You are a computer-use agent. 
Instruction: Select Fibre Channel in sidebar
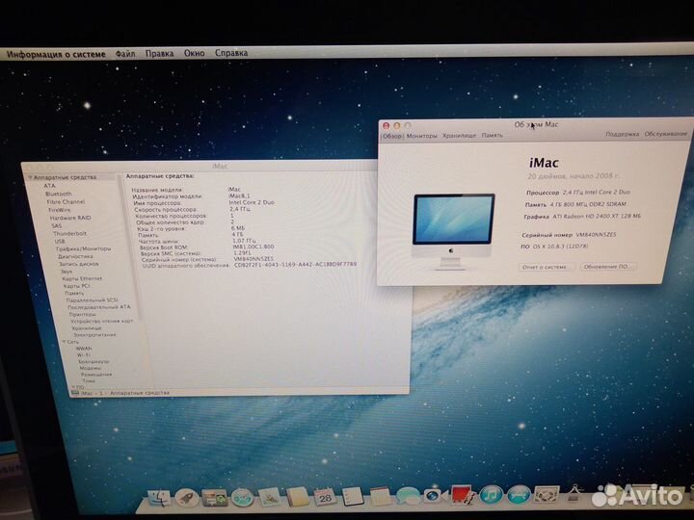pyautogui.click(x=66, y=201)
